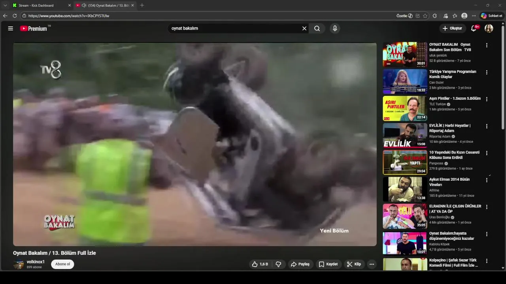506x284 pixels.
Task: Open Oynat Bakalım kazalar thumbnail
Action: coord(405,243)
